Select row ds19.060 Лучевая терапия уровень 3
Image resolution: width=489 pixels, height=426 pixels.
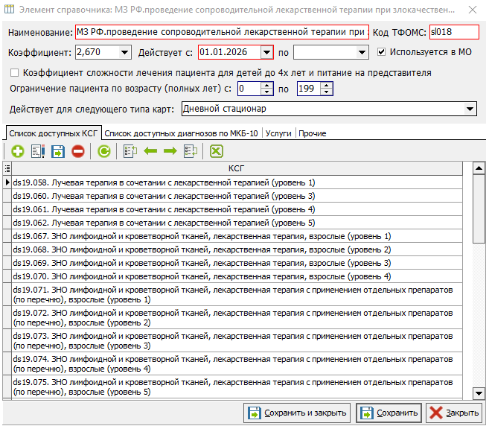click(x=237, y=196)
